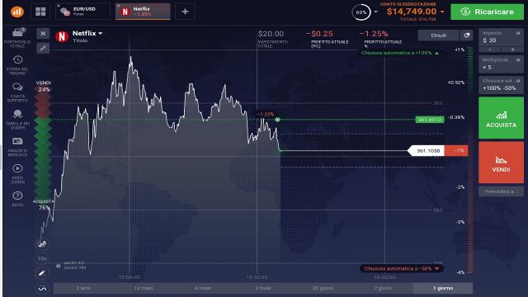Viewport: 528px width, 297px height.
Task: Click the settings icon next to Chiudi
Action: click(466, 35)
